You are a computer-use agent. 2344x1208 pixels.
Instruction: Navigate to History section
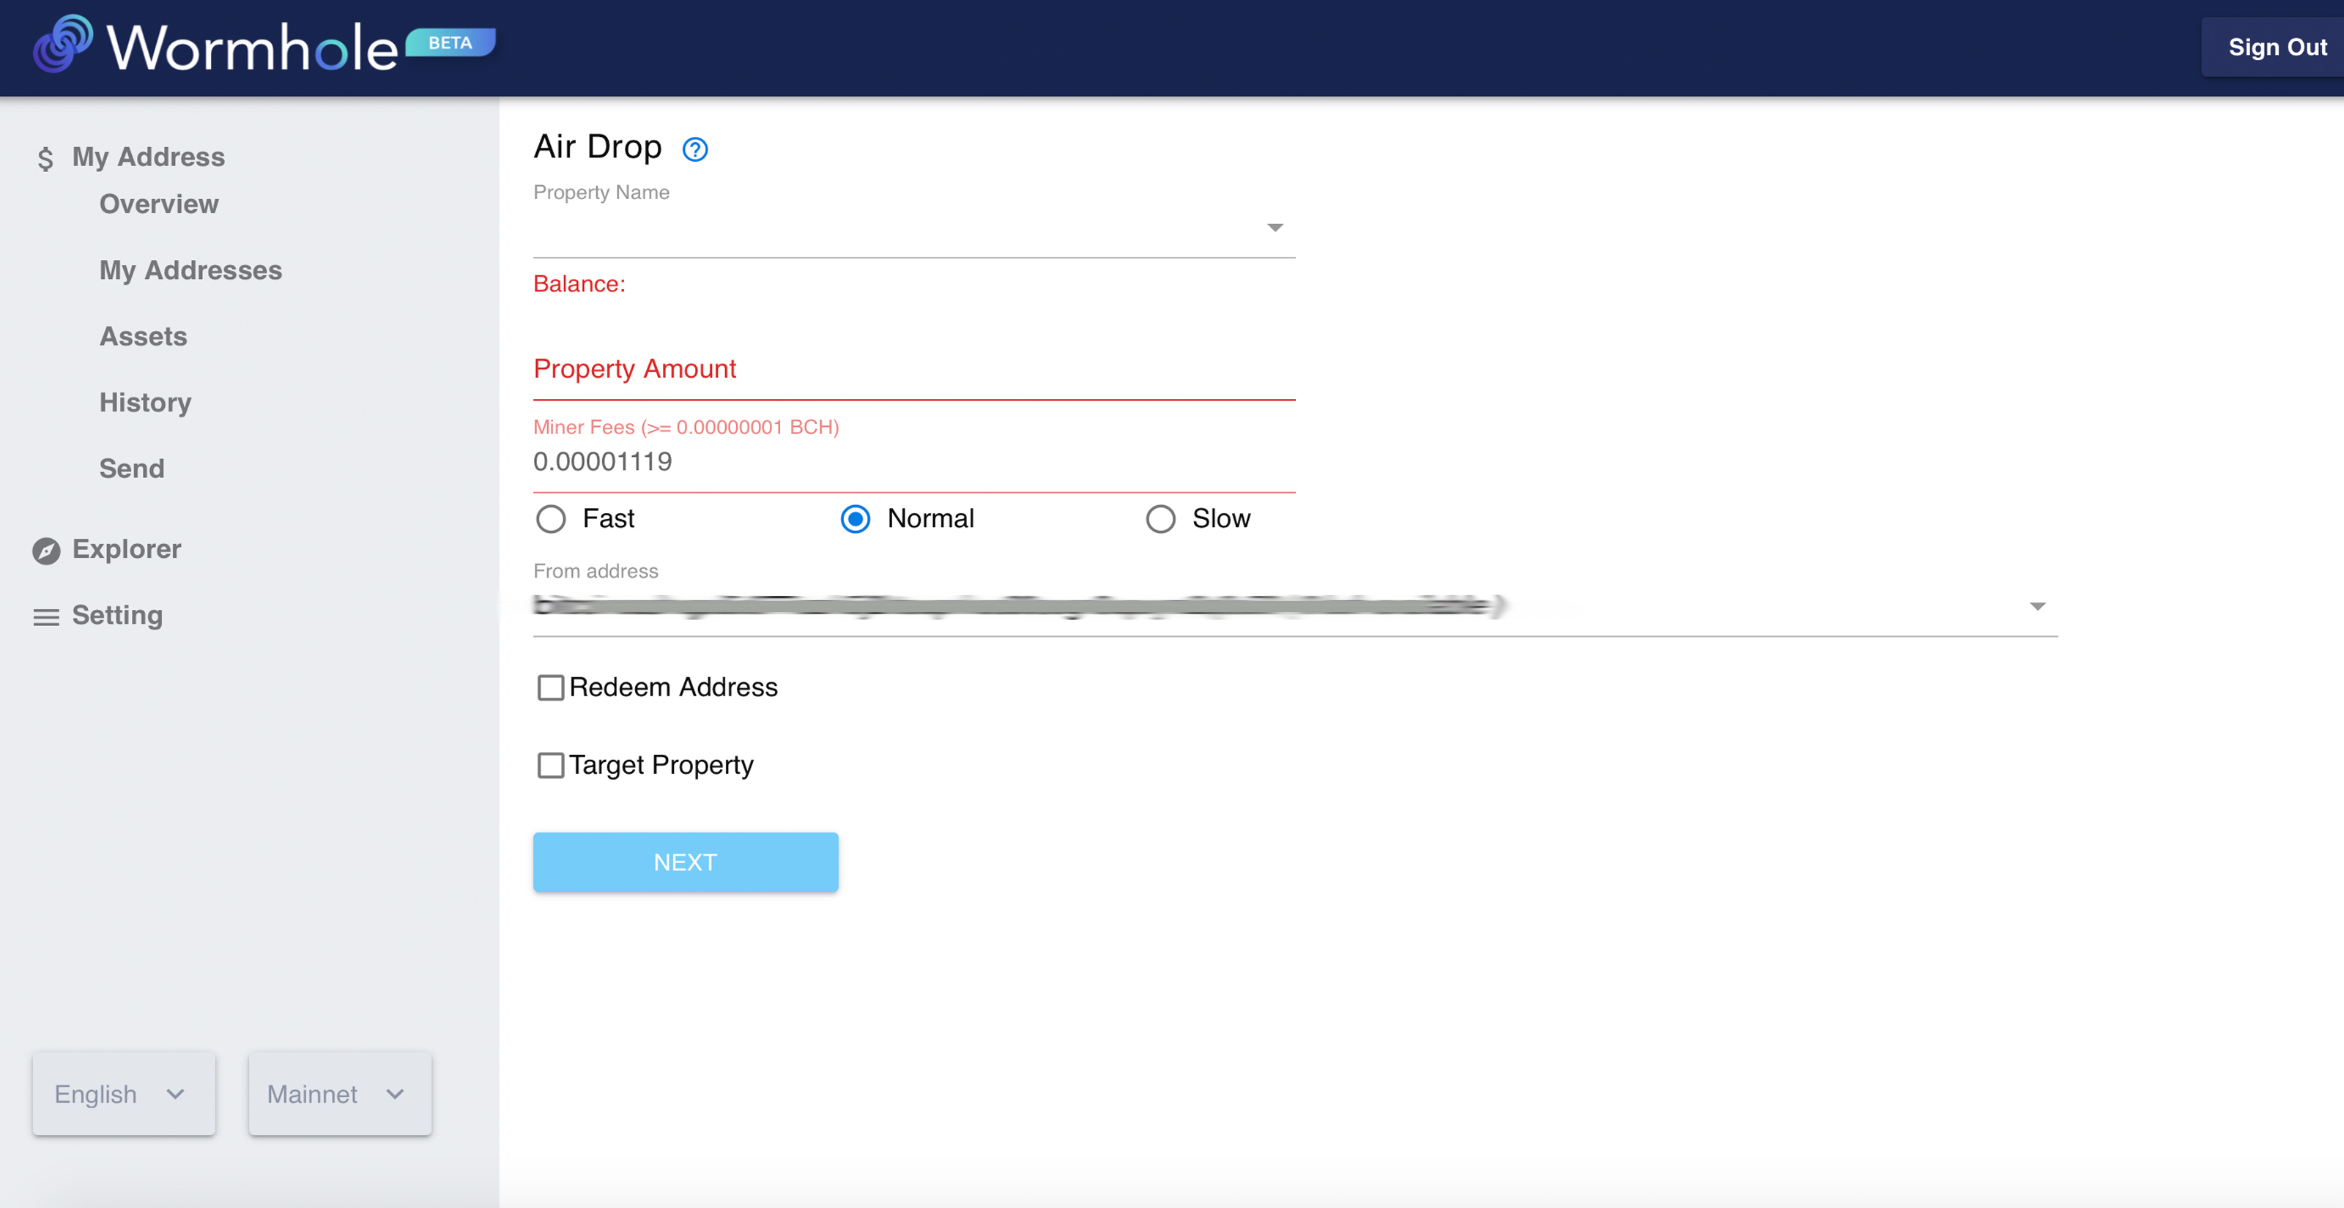(x=145, y=402)
